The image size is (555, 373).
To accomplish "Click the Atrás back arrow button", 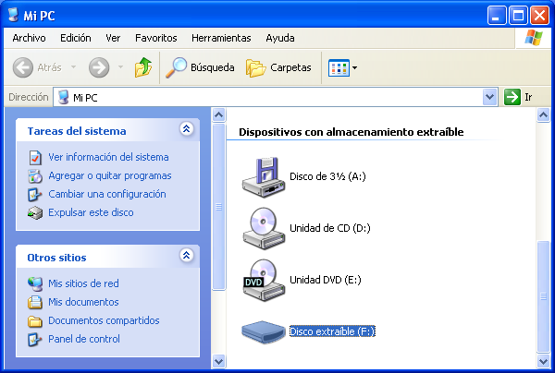I will pos(37,67).
